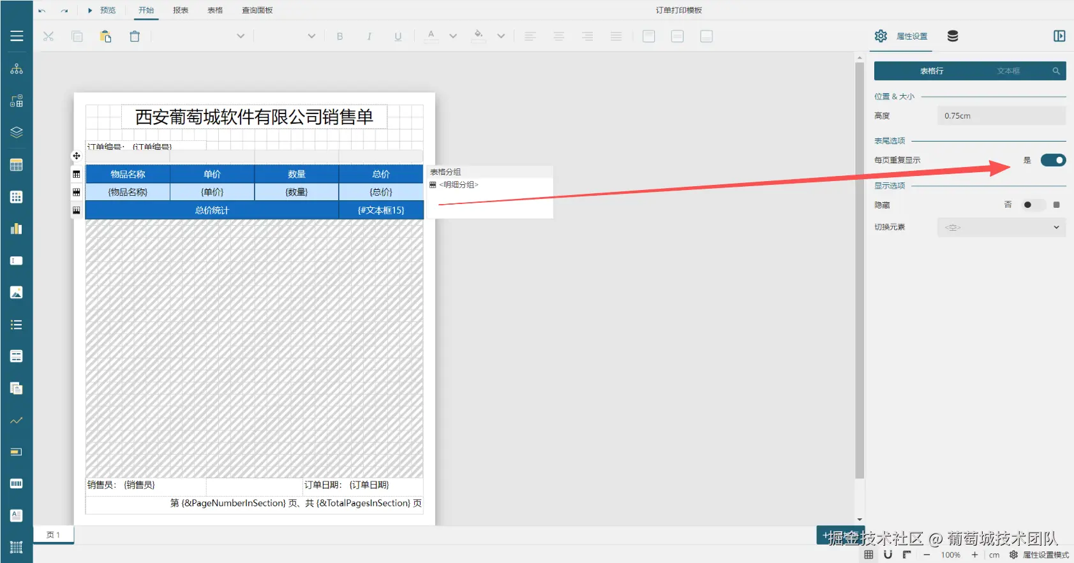Set vertical alignment to middle

(678, 36)
